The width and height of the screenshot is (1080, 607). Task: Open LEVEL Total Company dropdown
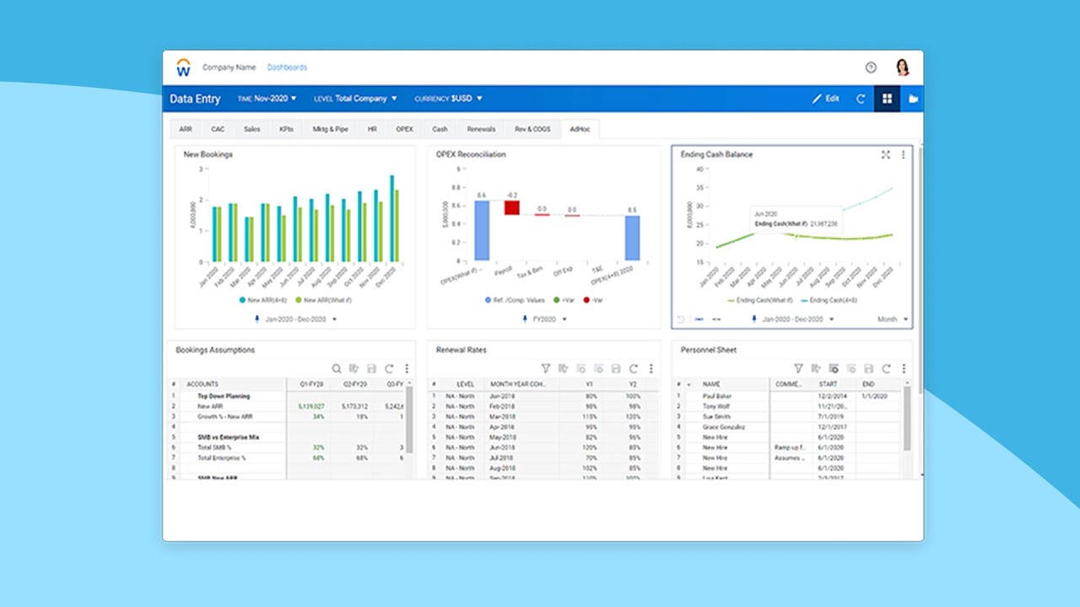(x=355, y=99)
